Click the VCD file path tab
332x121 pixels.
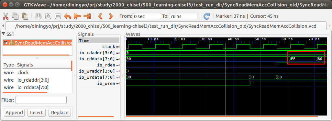[x=166, y=26]
